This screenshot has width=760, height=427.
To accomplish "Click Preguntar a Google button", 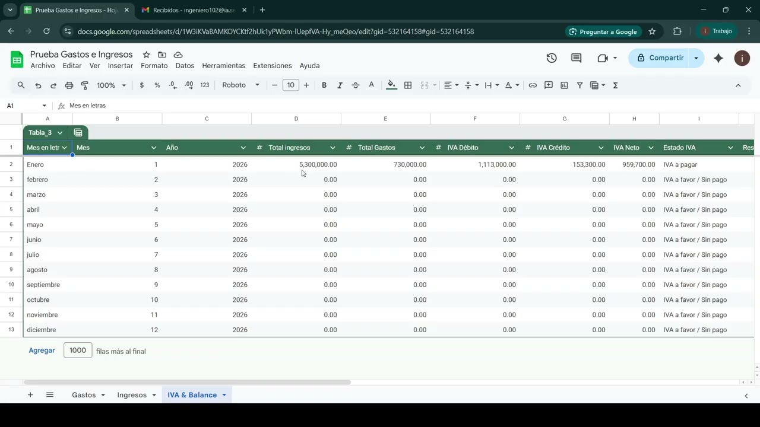I will [603, 31].
